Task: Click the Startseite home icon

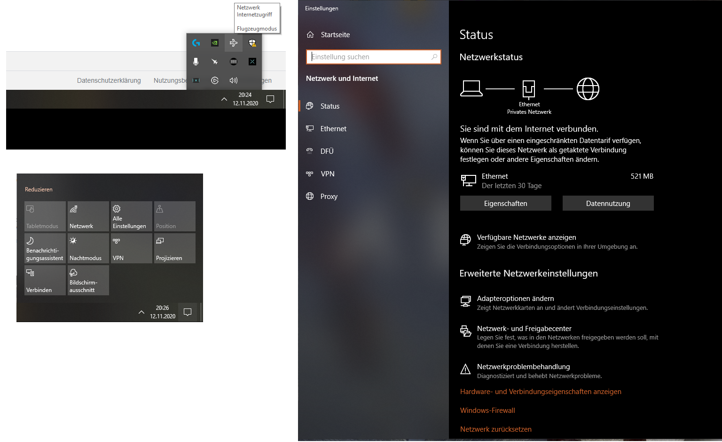Action: click(x=310, y=35)
